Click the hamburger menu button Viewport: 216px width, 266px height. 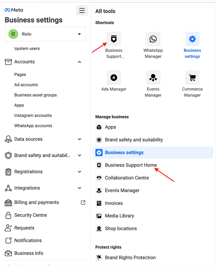pos(82,10)
